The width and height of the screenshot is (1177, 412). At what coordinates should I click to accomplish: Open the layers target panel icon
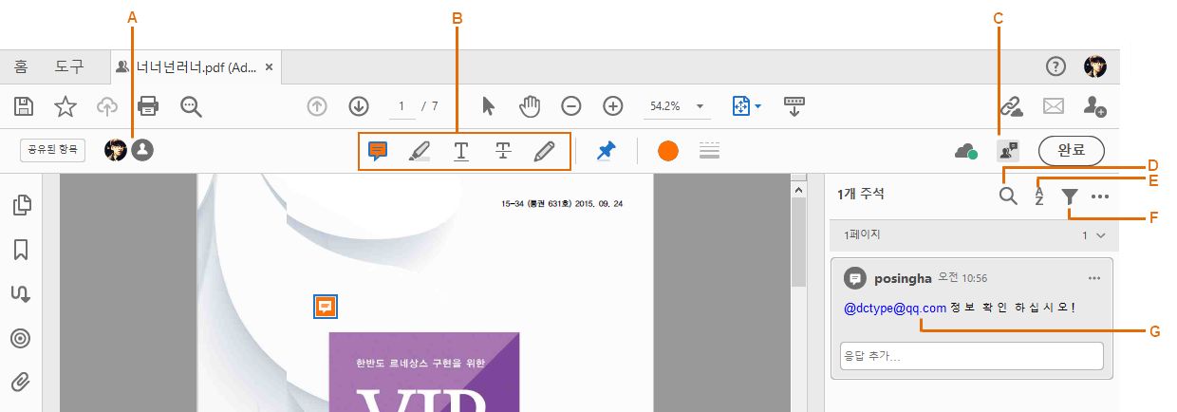click(21, 339)
